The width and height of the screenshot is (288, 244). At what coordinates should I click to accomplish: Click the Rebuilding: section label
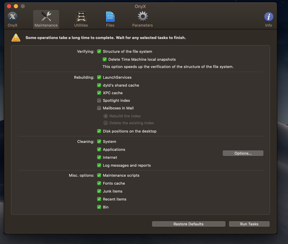84,77
